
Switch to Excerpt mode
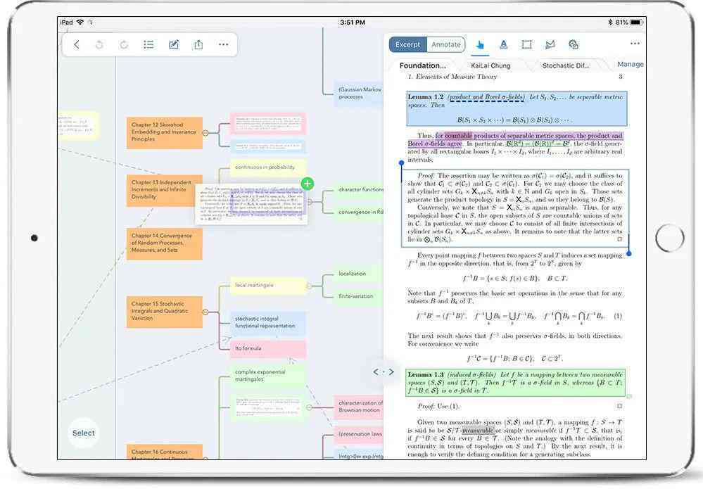407,44
